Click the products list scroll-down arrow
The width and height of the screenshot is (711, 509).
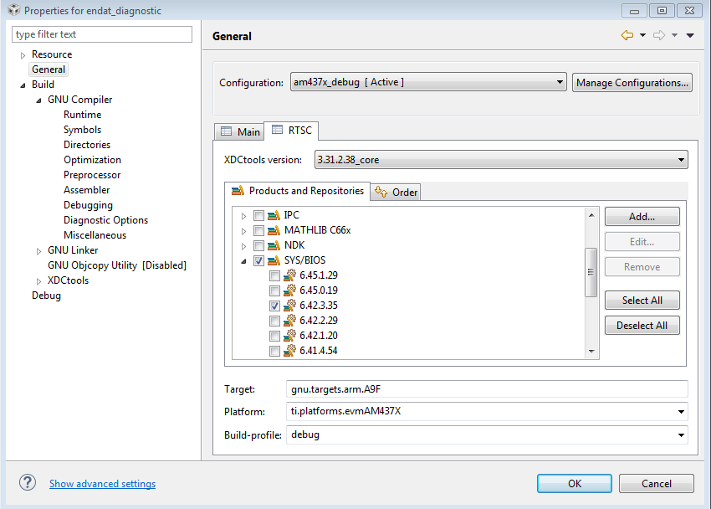click(x=591, y=351)
